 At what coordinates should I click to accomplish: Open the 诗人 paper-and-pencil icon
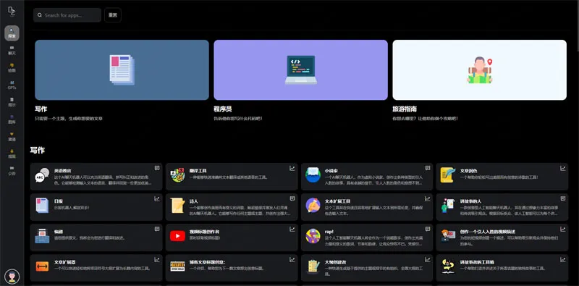point(177,206)
